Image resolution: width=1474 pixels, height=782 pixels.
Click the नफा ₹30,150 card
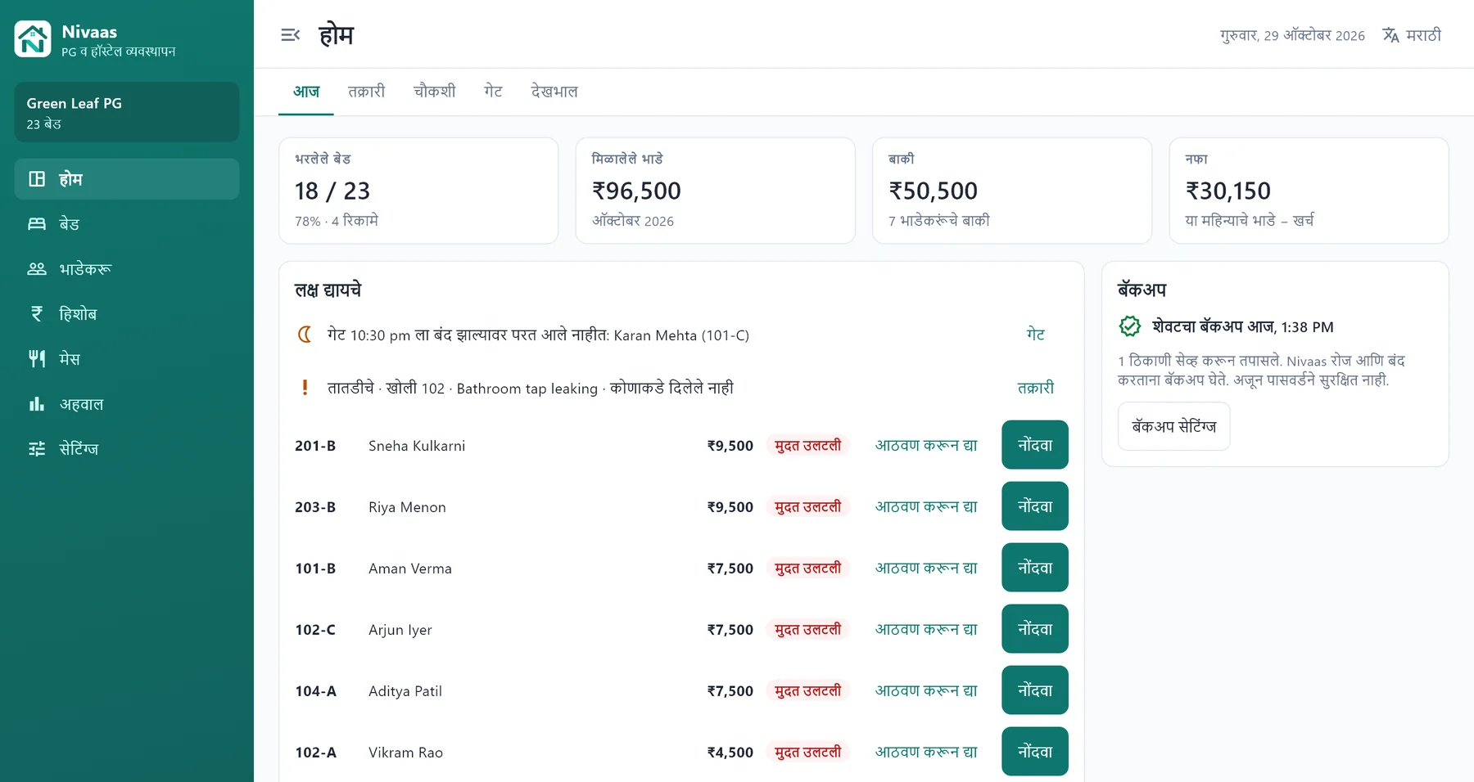pyautogui.click(x=1309, y=191)
